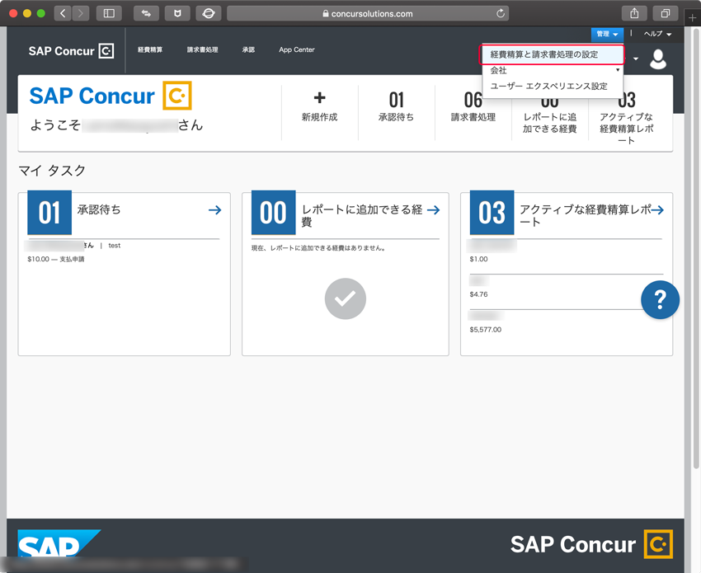Go forward with Safari's forward arrow
This screenshot has width=701, height=573.
tap(81, 13)
